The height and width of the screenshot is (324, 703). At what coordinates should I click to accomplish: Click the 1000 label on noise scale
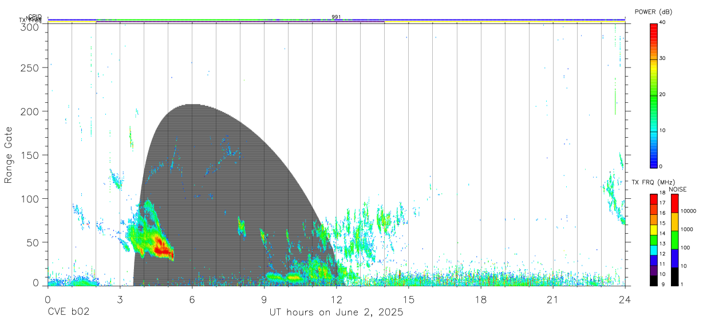pyautogui.click(x=687, y=229)
